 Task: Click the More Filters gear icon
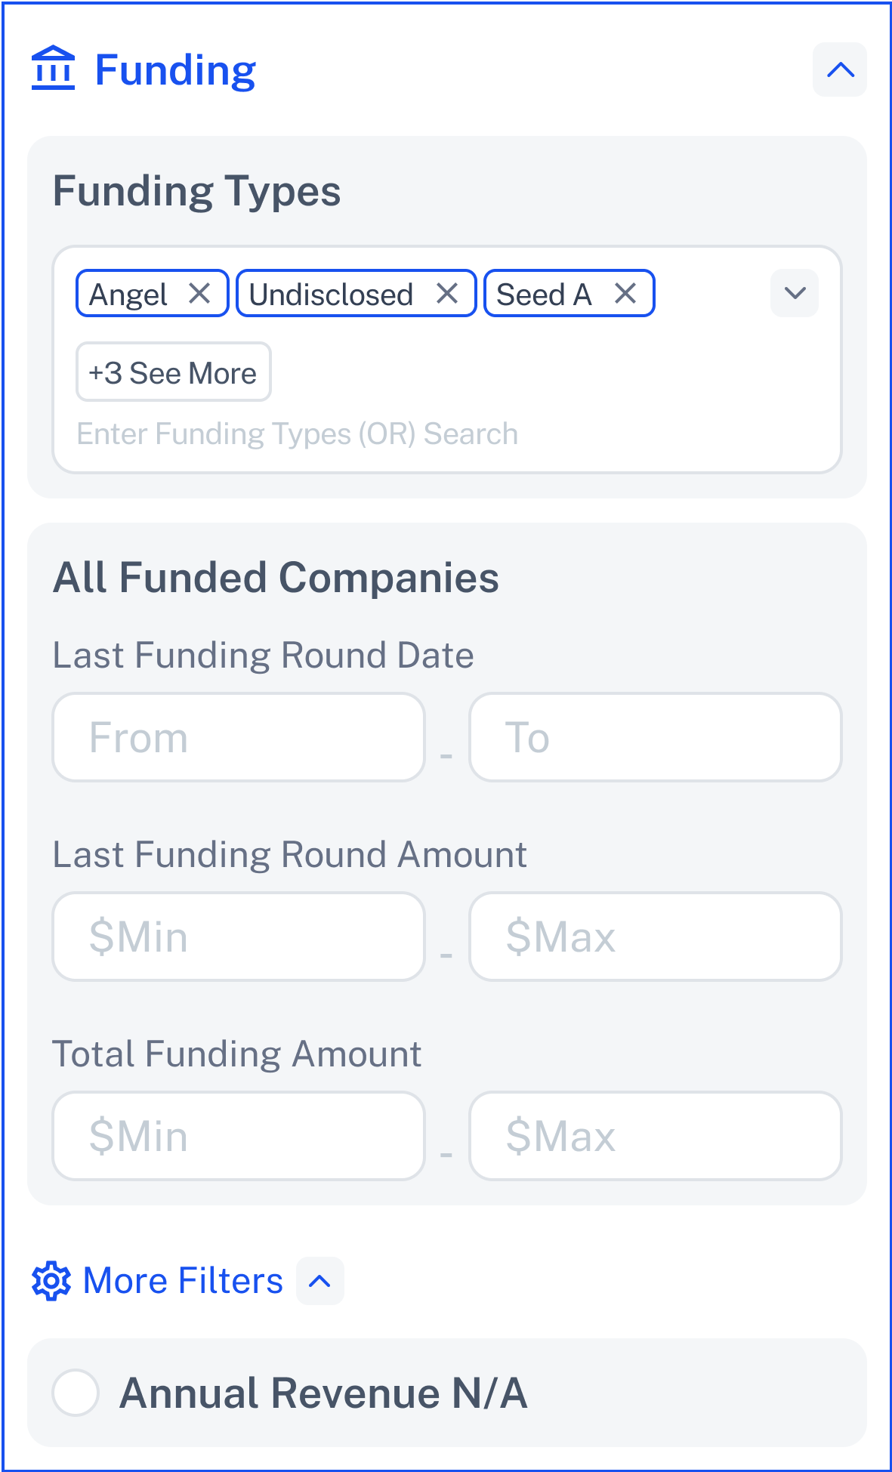coord(51,1281)
